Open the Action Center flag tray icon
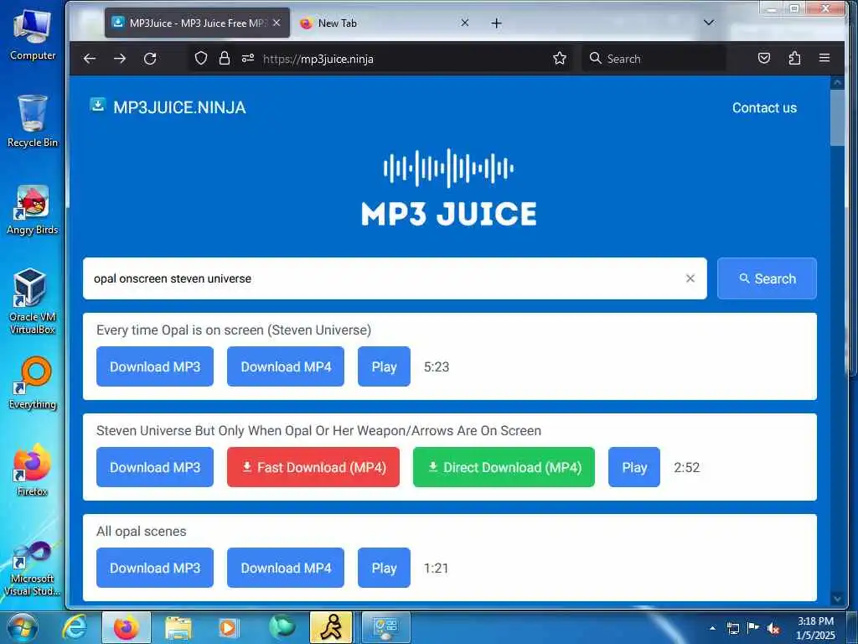 [x=753, y=628]
